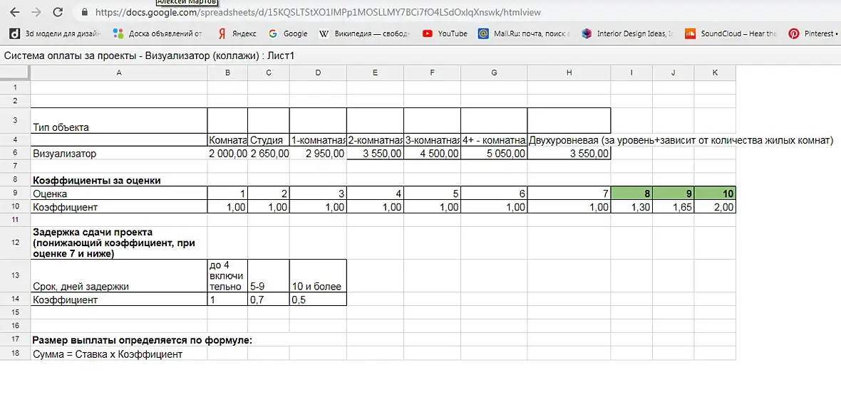
Task: Select row 14 header
Action: (x=15, y=299)
